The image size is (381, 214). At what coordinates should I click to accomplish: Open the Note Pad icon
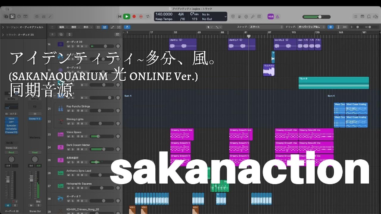pos(362,17)
